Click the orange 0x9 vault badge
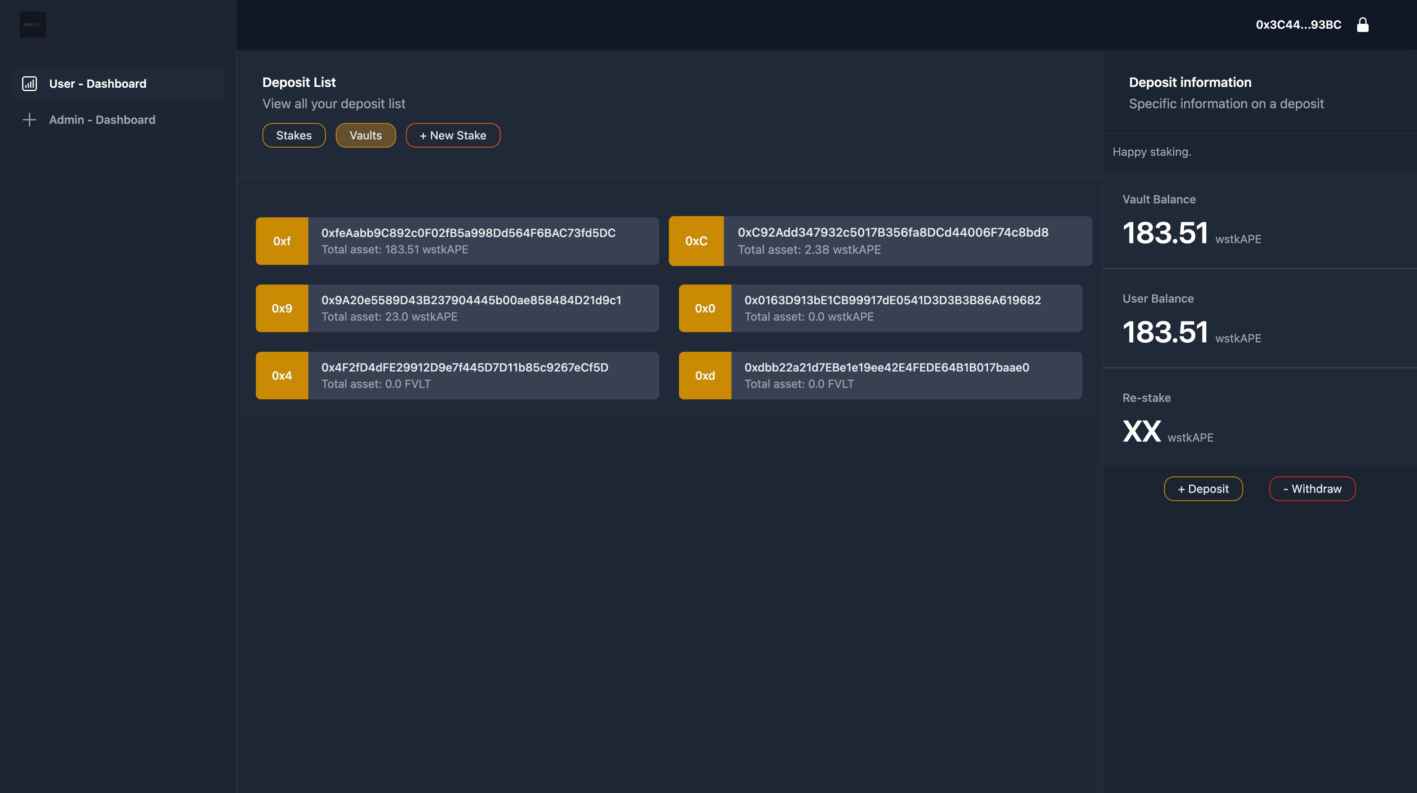Viewport: 1417px width, 793px height. click(x=282, y=308)
